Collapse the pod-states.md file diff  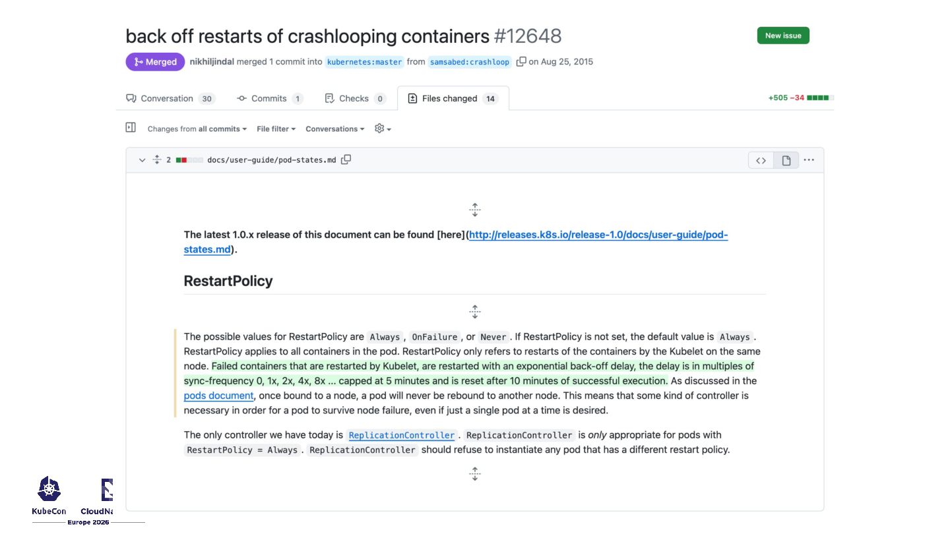(142, 160)
